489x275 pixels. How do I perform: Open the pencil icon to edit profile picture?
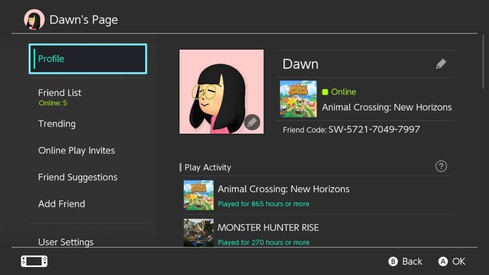[251, 122]
